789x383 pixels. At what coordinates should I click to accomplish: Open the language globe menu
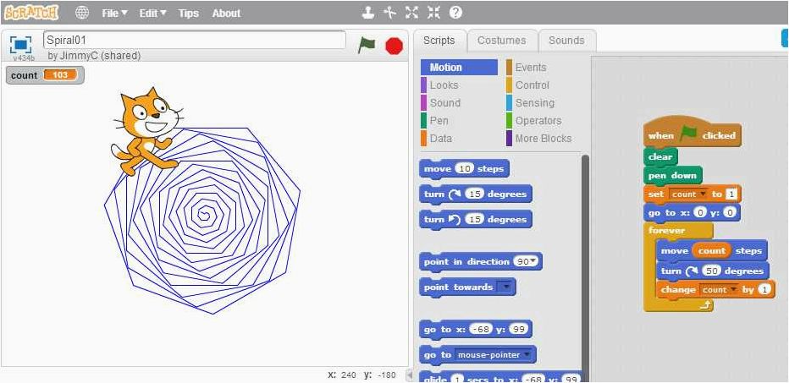point(82,13)
